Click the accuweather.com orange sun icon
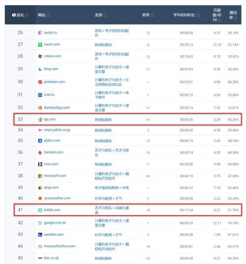246x264 pixels. (40, 198)
